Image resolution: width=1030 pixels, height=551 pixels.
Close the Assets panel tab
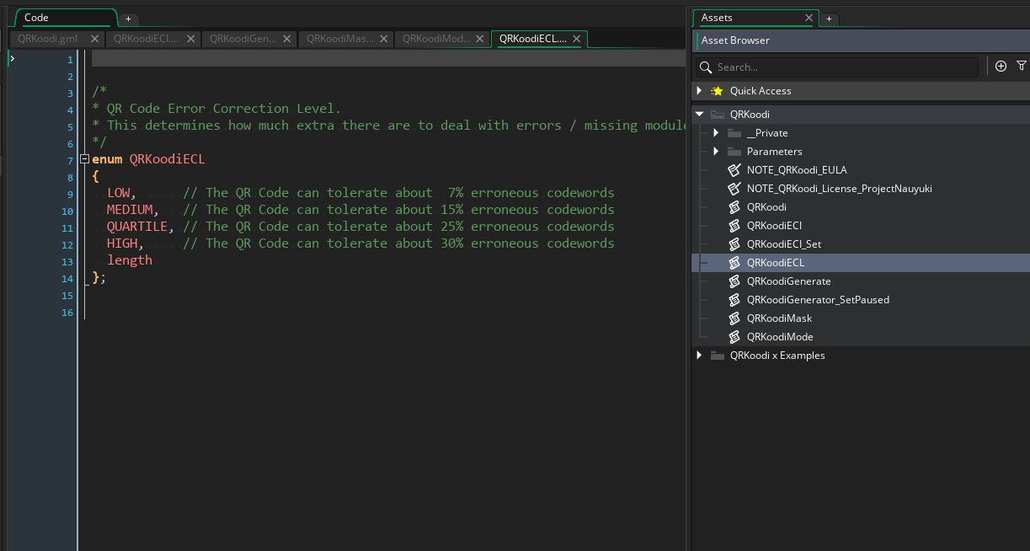point(809,18)
